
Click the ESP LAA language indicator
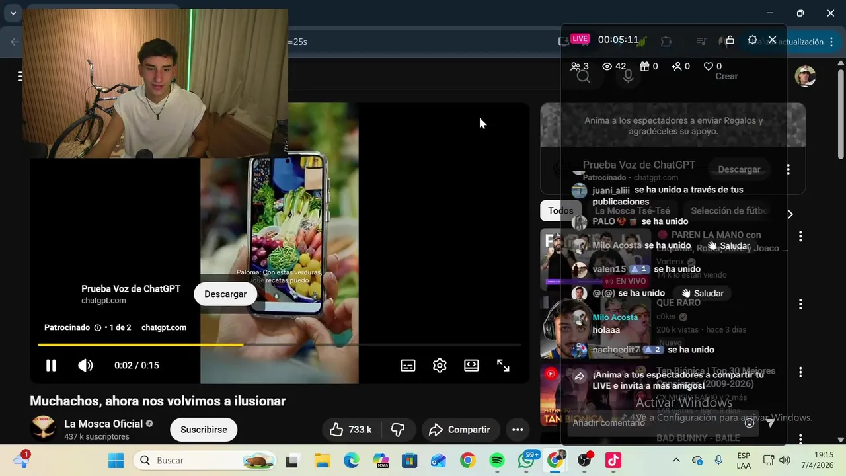[x=744, y=460]
